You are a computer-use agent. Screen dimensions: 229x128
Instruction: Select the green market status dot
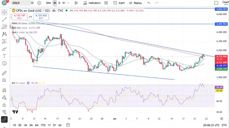click(67, 11)
